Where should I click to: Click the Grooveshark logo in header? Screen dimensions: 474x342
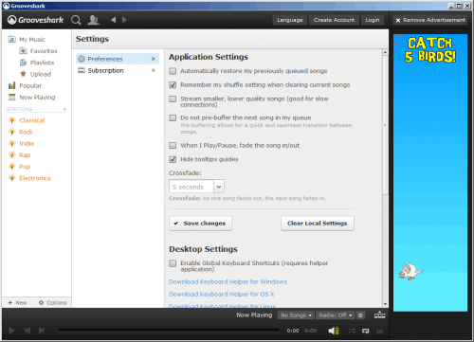35,20
